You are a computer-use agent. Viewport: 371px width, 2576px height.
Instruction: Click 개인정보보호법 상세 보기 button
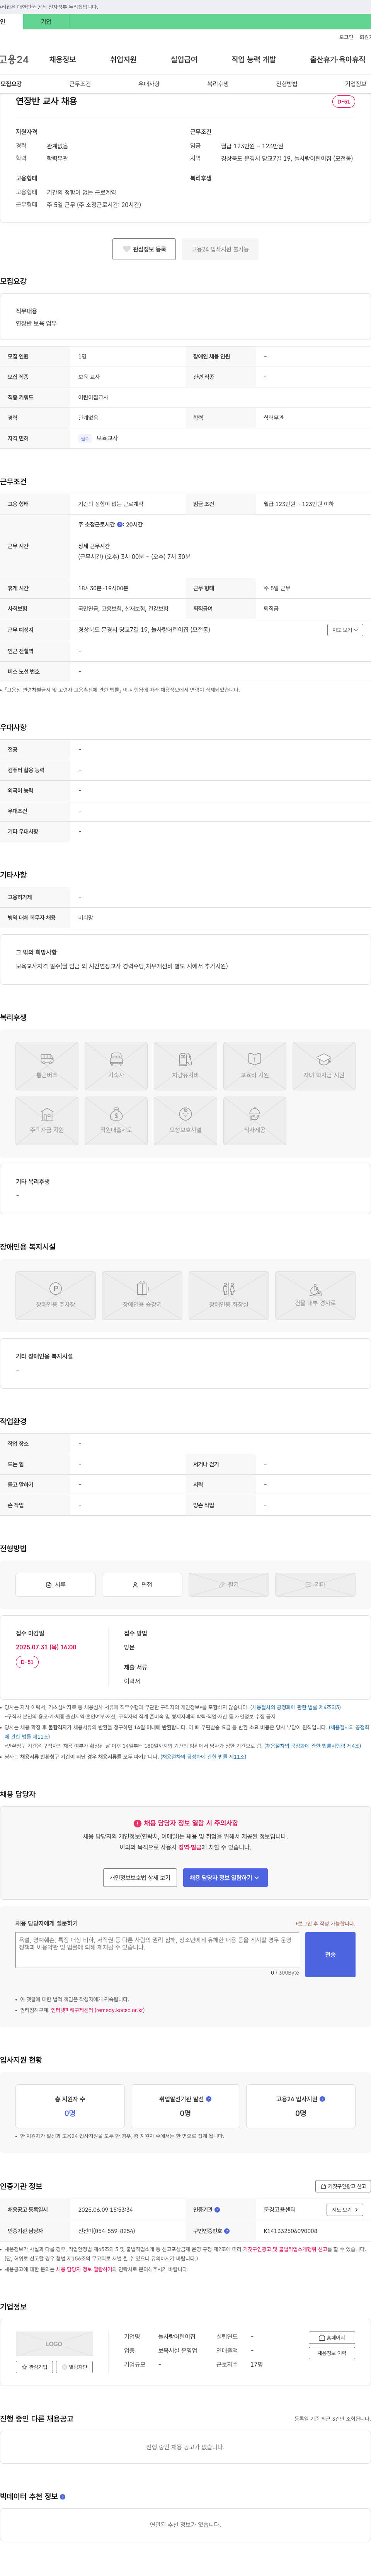pos(140,1878)
